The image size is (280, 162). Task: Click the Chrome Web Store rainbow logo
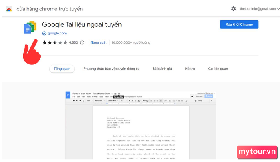click(9, 9)
